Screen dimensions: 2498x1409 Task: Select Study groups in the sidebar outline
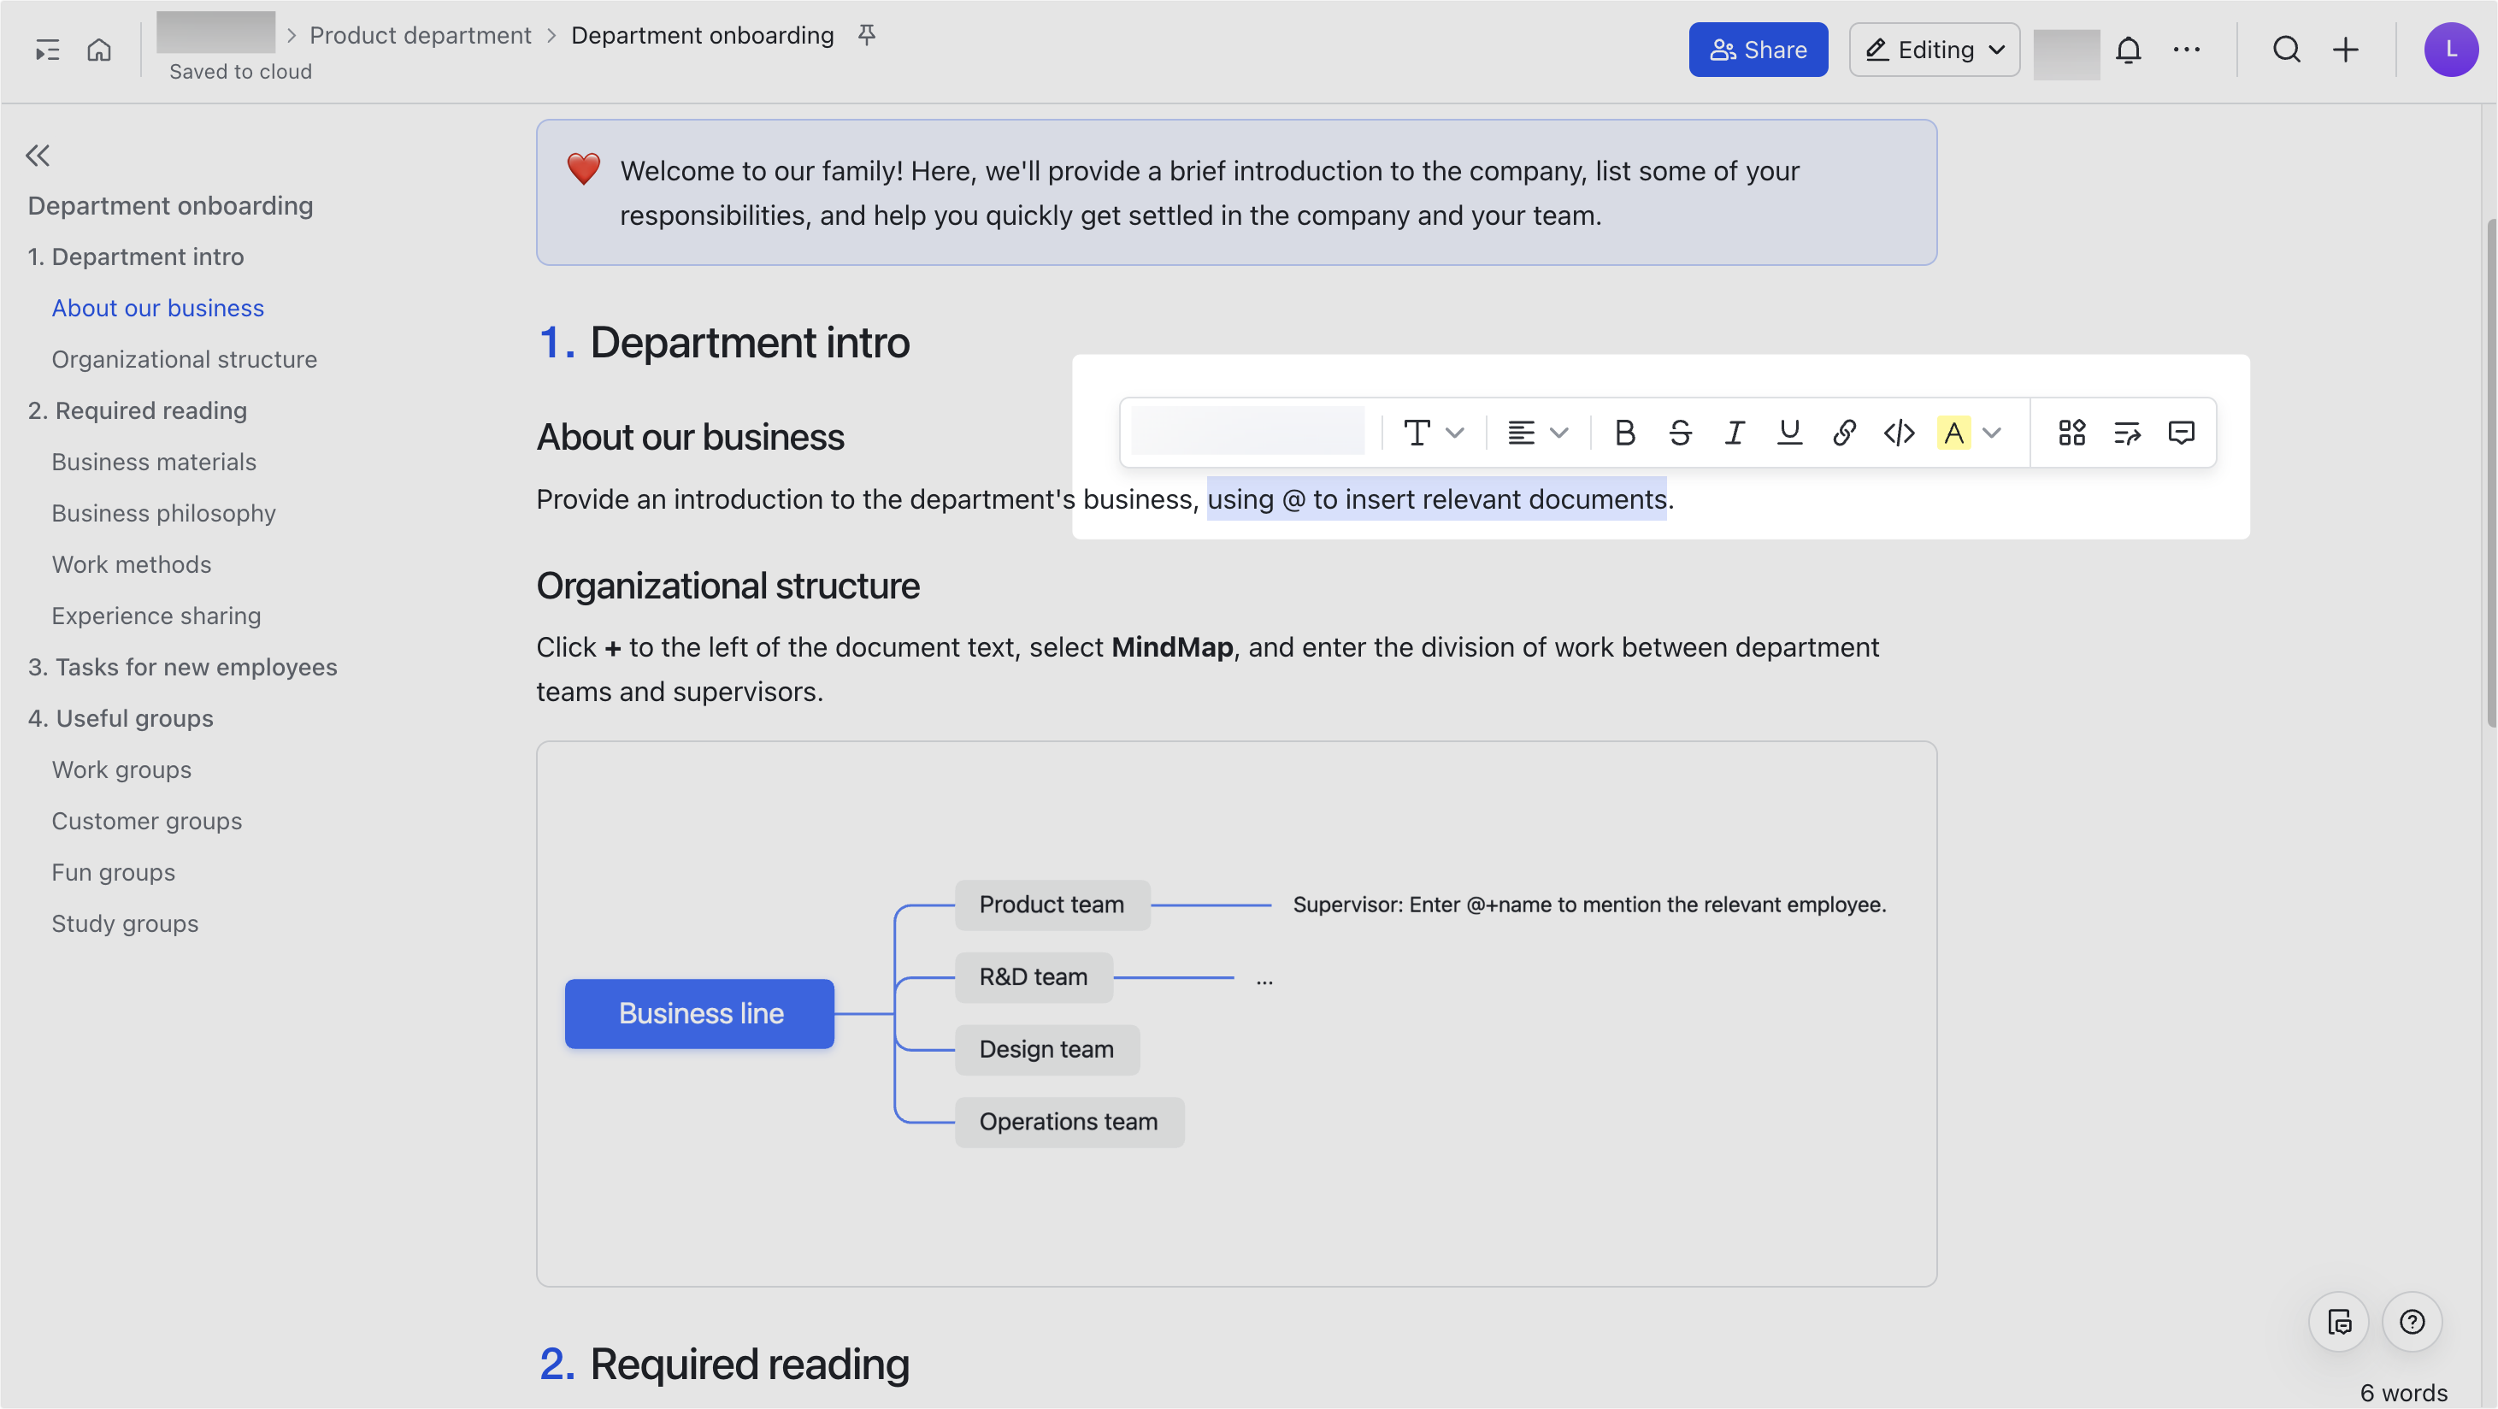click(x=124, y=923)
